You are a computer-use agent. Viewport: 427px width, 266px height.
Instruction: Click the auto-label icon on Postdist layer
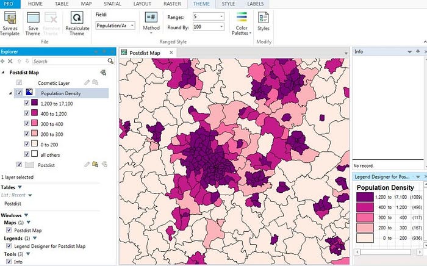[104, 164]
